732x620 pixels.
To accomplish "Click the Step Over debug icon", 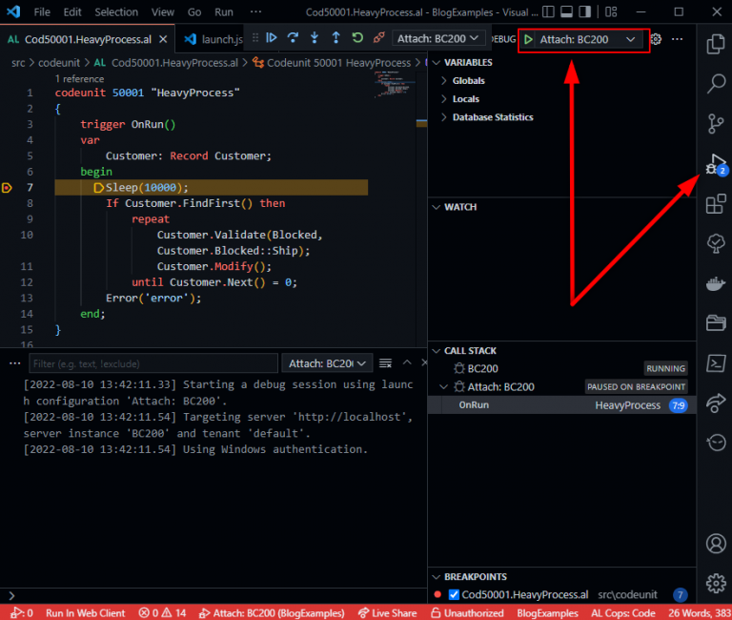I will pyautogui.click(x=293, y=38).
